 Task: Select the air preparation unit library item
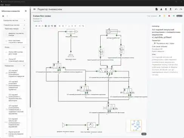tap(15, 41)
